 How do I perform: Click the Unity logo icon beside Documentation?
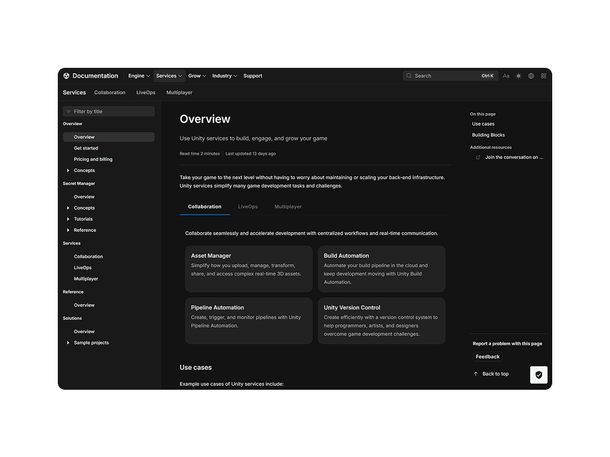pyautogui.click(x=66, y=76)
